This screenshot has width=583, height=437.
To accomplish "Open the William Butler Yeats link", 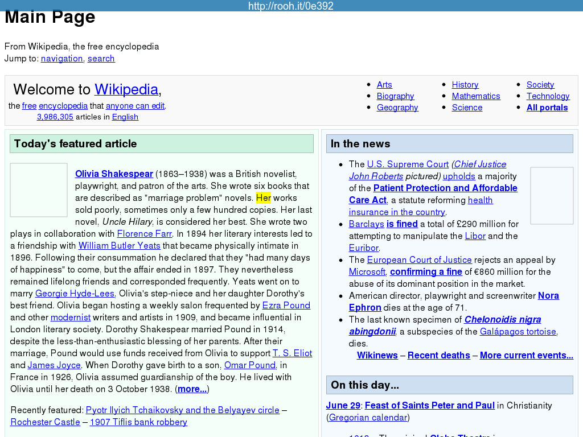I will tap(119, 246).
